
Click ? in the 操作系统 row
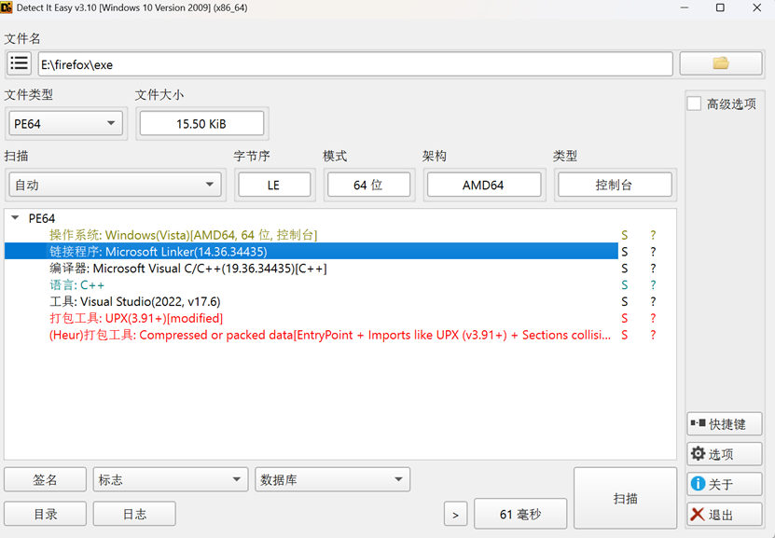[653, 235]
